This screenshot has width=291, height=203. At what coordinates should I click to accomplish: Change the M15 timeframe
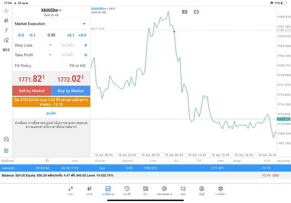6,50
